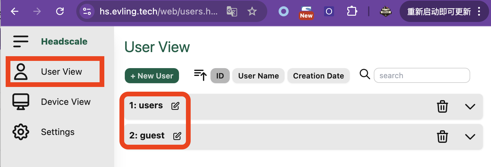Edit the name of user 'users'
This screenshot has width=491, height=167.
[x=175, y=106]
